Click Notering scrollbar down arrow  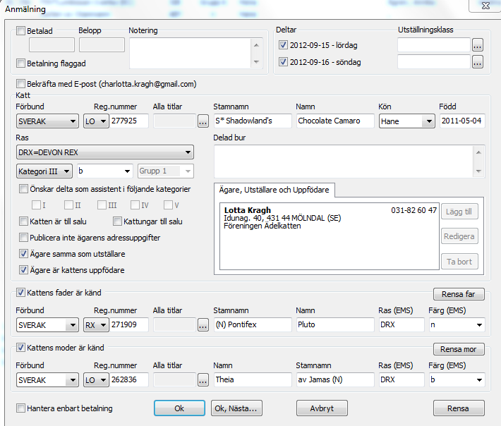[256, 62]
